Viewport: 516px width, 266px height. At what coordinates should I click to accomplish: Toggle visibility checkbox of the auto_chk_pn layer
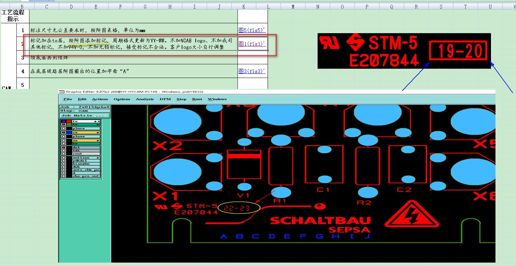click(x=64, y=170)
